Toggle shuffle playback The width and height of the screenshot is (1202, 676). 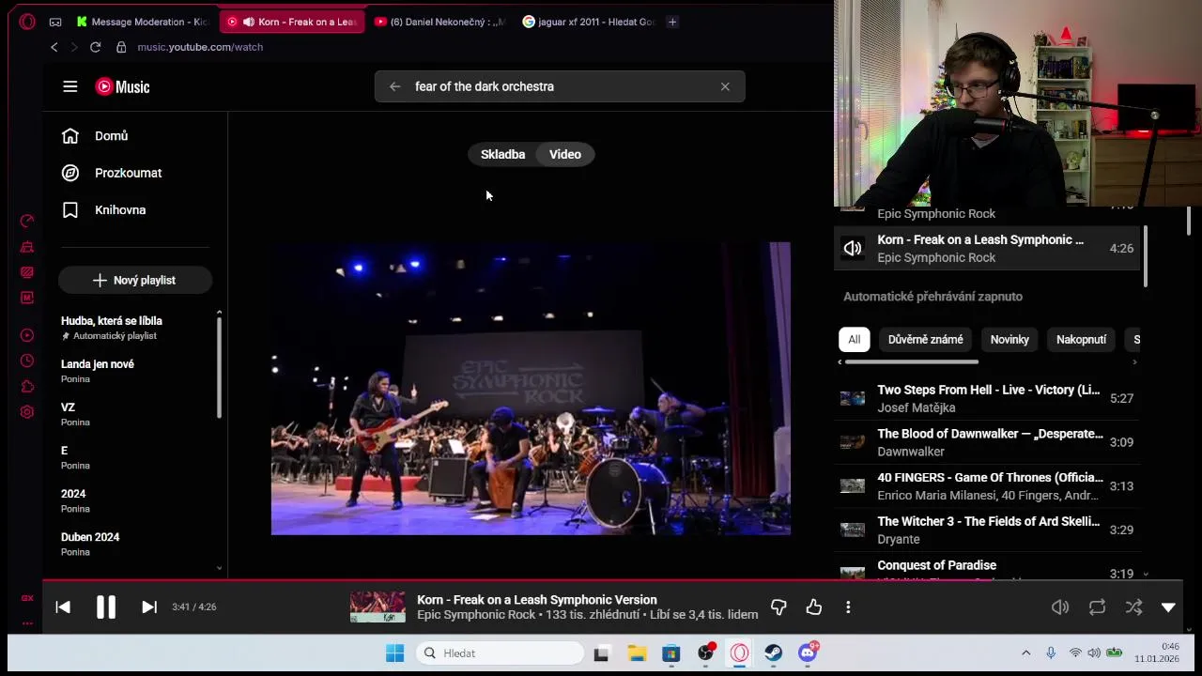pos(1133,607)
